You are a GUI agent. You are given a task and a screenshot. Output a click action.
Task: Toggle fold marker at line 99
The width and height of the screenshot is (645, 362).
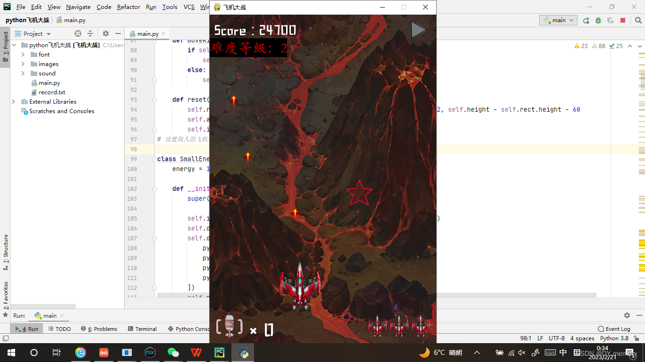pos(154,159)
